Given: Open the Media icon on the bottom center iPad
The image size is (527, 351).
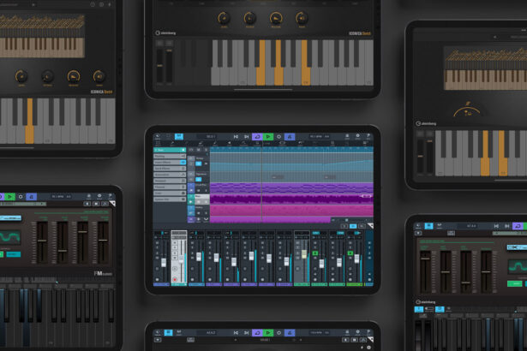Looking at the screenshot, I should click(x=158, y=332).
